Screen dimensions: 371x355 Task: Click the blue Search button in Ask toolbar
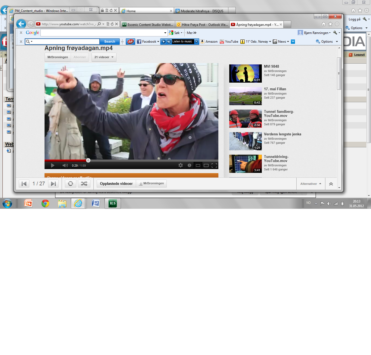[110, 42]
